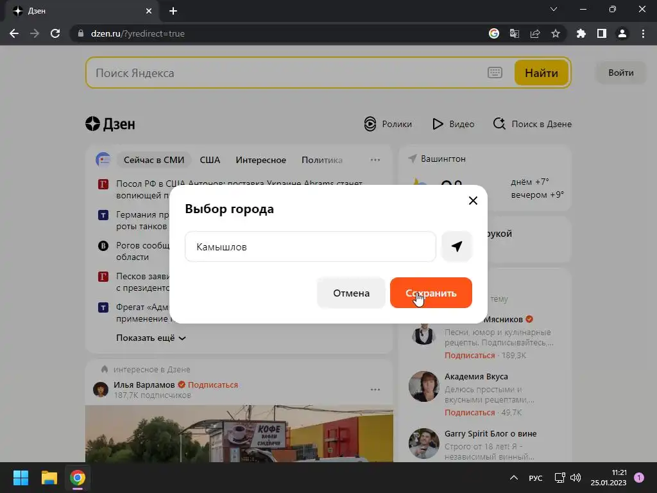
Task: Open Ролики section
Action: tap(388, 124)
